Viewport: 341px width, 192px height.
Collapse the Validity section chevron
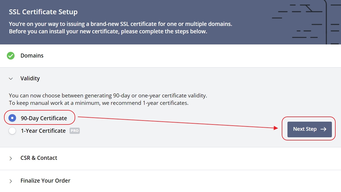[x=11, y=79]
